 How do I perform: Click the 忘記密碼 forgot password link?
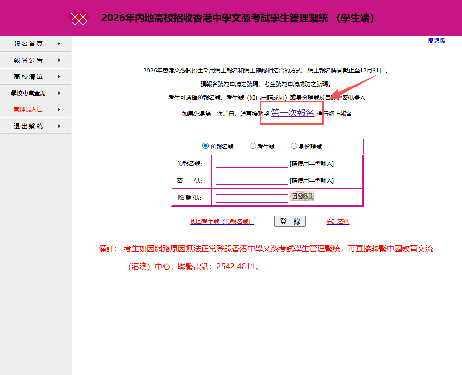tap(338, 221)
